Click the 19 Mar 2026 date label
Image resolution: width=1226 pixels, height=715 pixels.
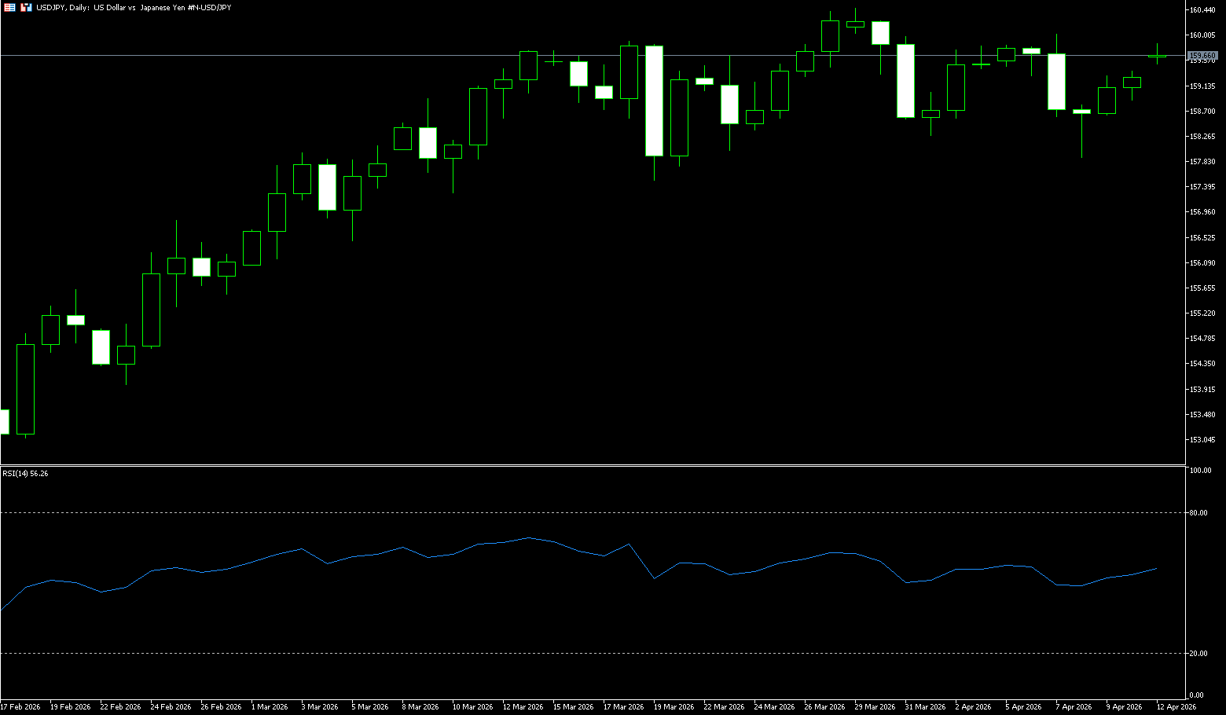(674, 707)
